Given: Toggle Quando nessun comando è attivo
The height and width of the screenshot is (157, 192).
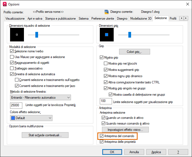Looking at the screenshot, I should 103,123.
